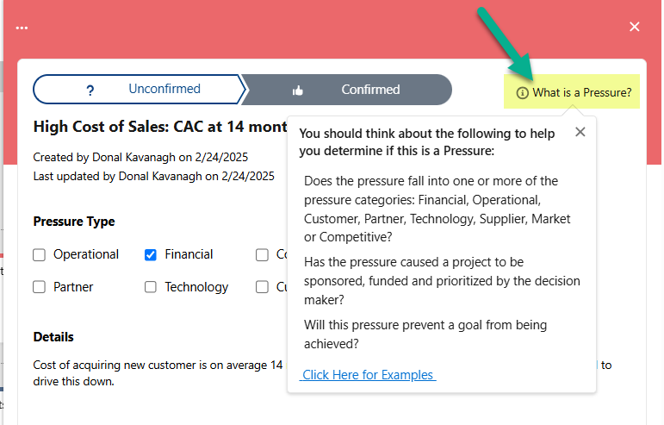This screenshot has height=425, width=664.
Task: Toggle the partially hidden checkbox right of Technology
Action: (x=262, y=287)
